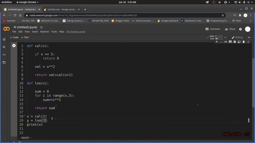This screenshot has height=143, width=255.
Task: Go back in browser history
Action: 4,15
